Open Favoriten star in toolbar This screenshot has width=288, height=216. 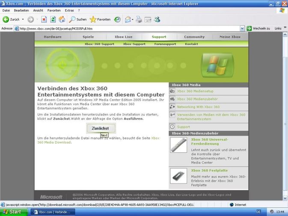coord(100,19)
